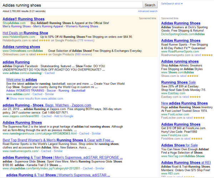Open Adidas Running Shoes at REI ad

click(185, 163)
